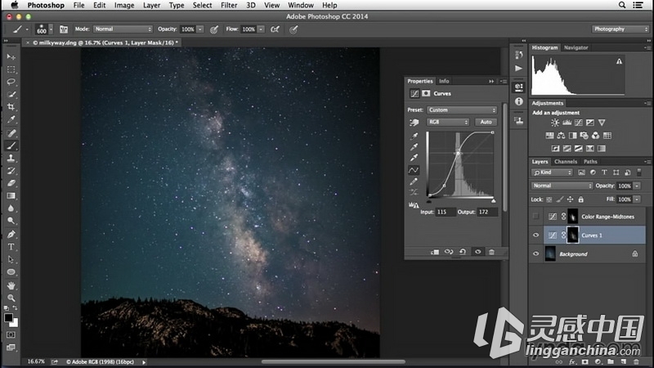654x368 pixels.
Task: Open the Image menu
Action: pyautogui.click(x=124, y=5)
